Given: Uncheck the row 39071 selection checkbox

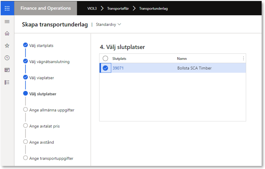Looking at the screenshot, I should (105, 68).
